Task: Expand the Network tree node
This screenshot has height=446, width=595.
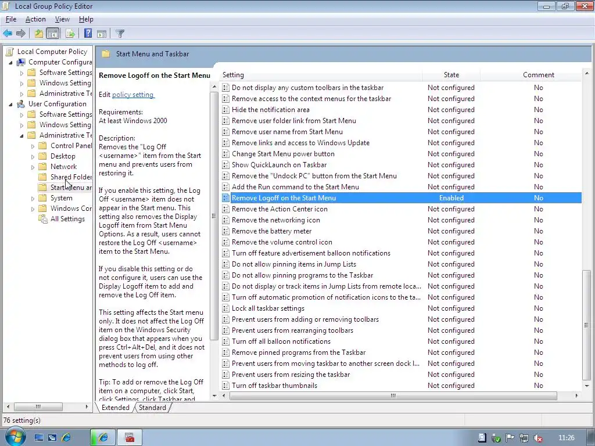Action: point(33,167)
